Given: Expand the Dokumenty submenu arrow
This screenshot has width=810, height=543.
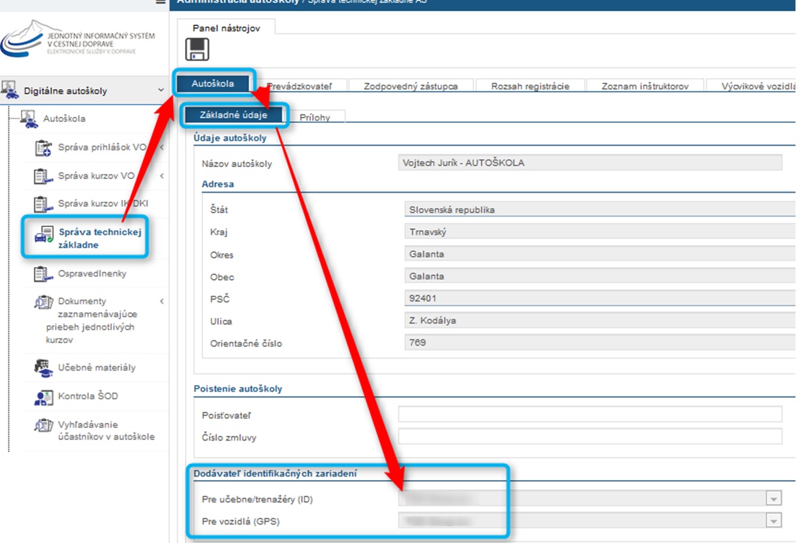Looking at the screenshot, I should [x=162, y=301].
